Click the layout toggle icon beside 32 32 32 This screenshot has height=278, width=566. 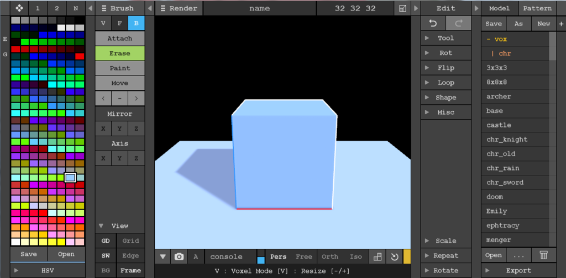403,8
